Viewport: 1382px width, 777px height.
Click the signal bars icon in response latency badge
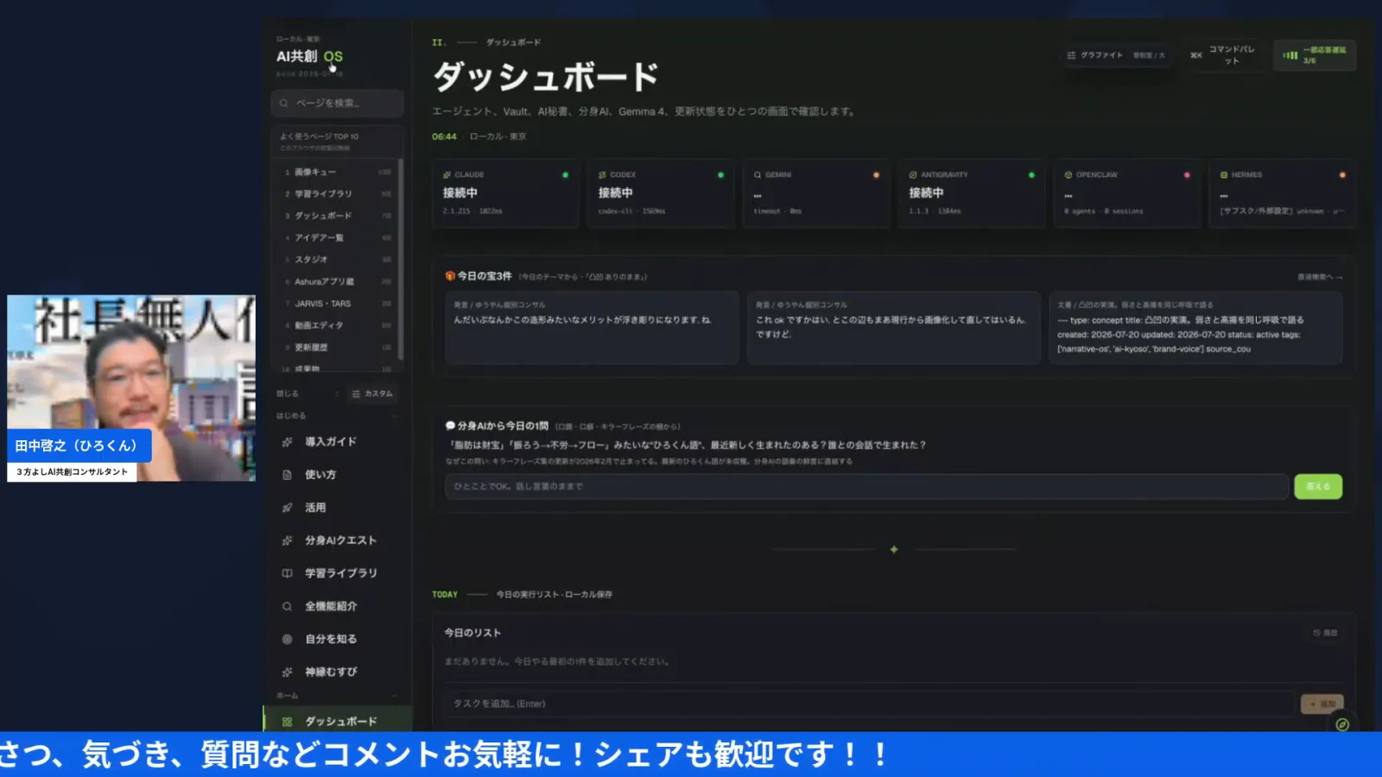point(1290,55)
